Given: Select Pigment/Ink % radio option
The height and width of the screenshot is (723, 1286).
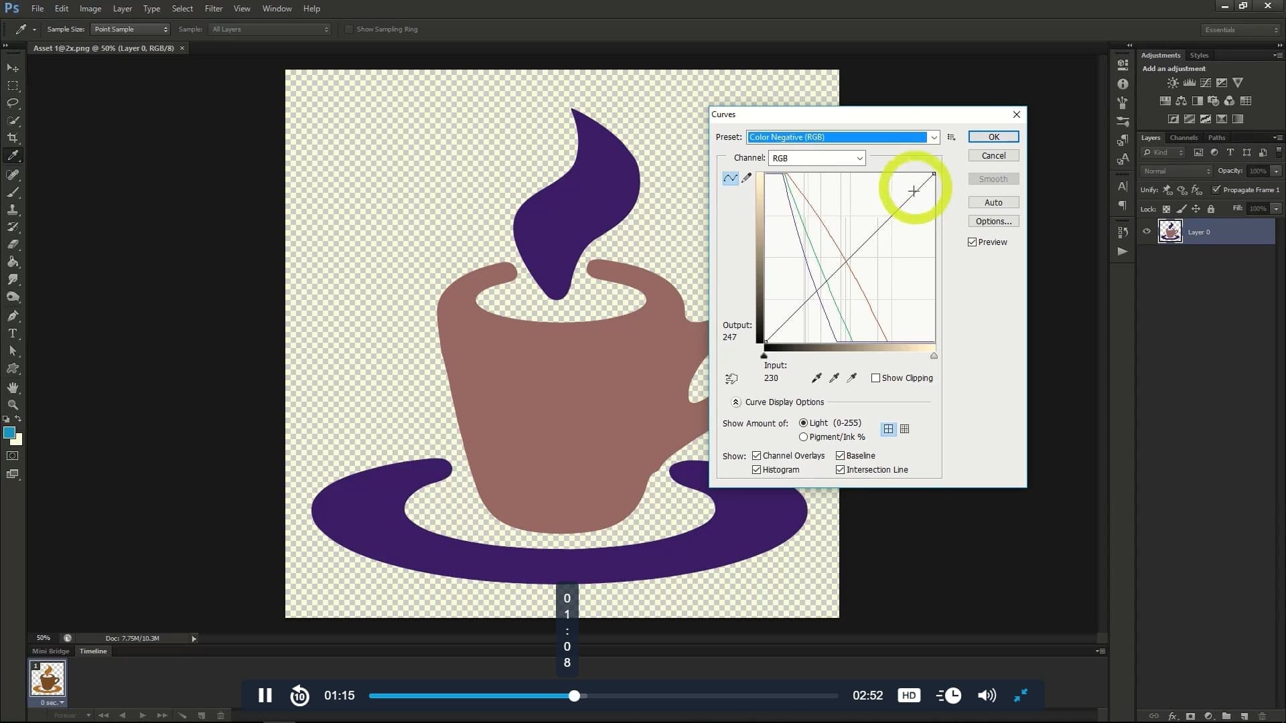Looking at the screenshot, I should pyautogui.click(x=803, y=437).
